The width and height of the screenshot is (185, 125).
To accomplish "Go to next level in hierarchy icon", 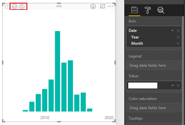I will [x=15, y=6].
